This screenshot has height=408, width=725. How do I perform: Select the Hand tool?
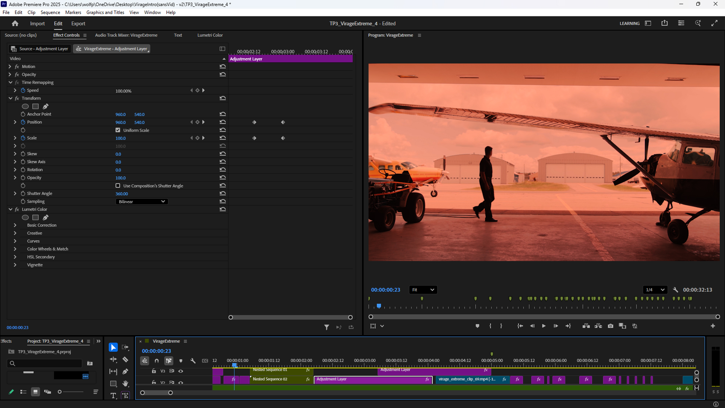tap(125, 383)
